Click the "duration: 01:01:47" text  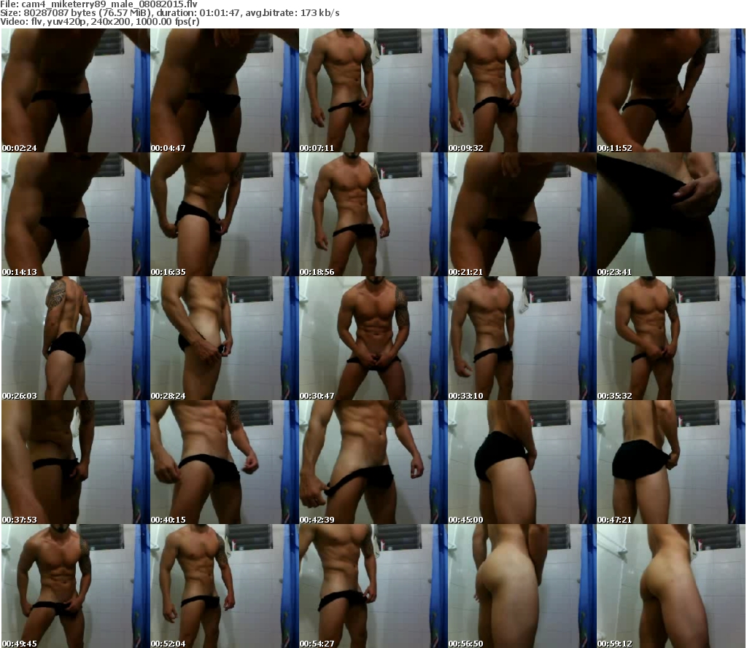coord(198,13)
